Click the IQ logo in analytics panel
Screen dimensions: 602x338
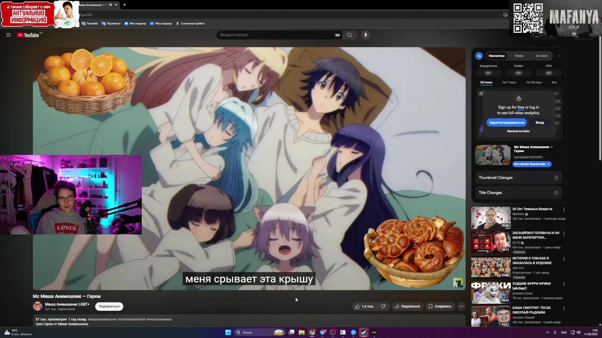click(x=479, y=56)
